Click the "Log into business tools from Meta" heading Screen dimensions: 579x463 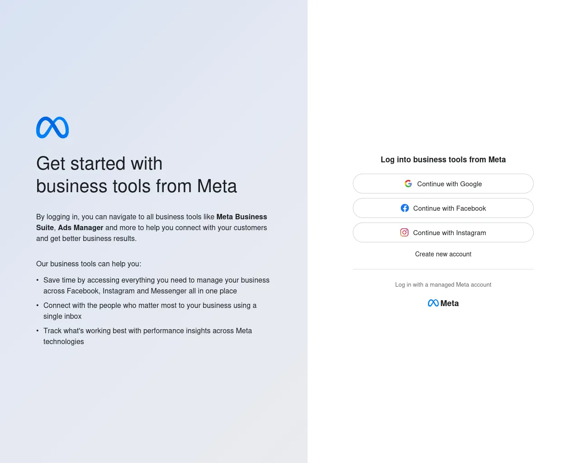point(443,160)
